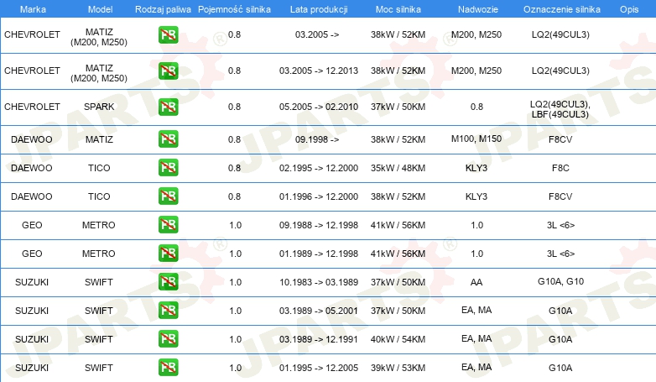Click the Oznaczenie silnika column header
The width and height of the screenshot is (656, 382).
(x=561, y=9)
